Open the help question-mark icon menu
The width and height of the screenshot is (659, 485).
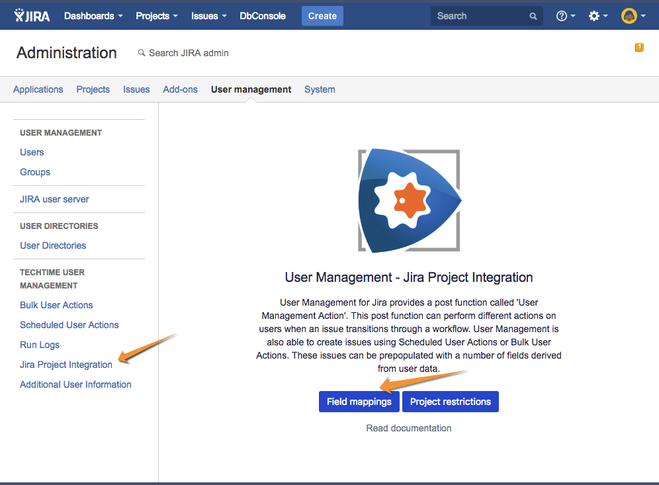(x=565, y=16)
